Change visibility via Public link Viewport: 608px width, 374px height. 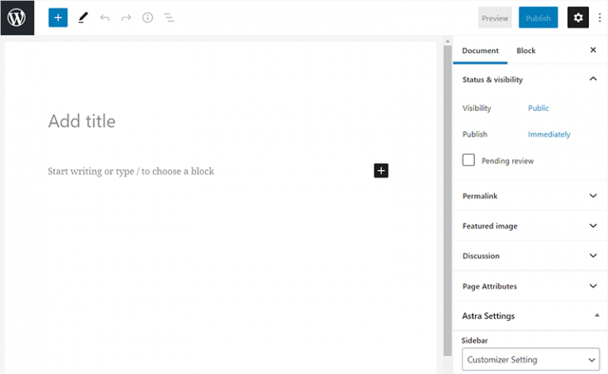pyautogui.click(x=538, y=108)
